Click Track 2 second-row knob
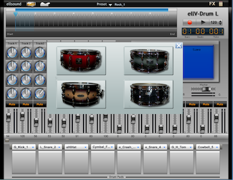The width and height of the screenshot is (233, 180). click(x=26, y=66)
